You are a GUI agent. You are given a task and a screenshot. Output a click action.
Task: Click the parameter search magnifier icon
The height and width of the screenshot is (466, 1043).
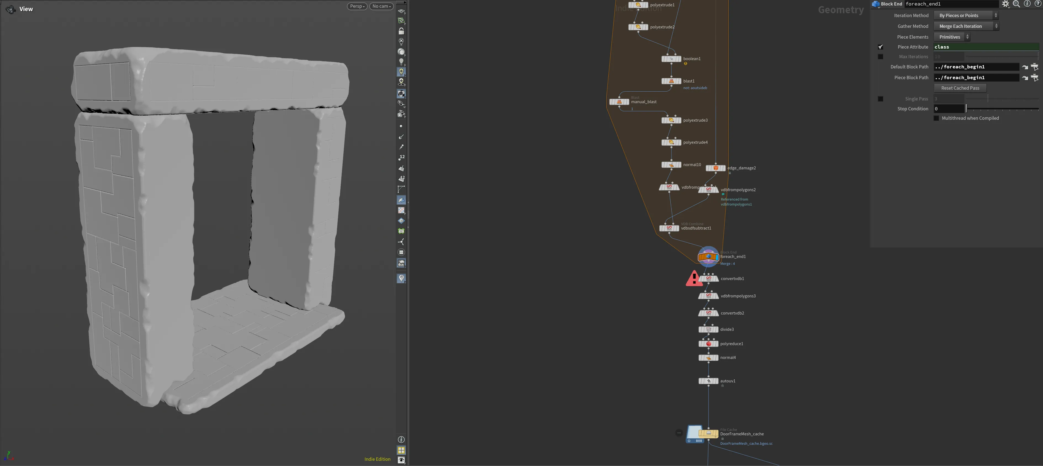1016,4
